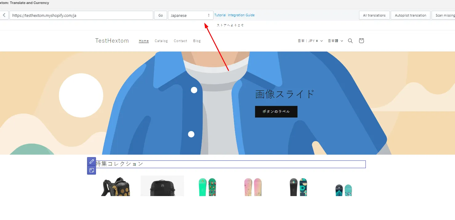This screenshot has width=455, height=220.
Task: Open the dark blue mountain snowboard thumbnail
Action: click(x=344, y=190)
